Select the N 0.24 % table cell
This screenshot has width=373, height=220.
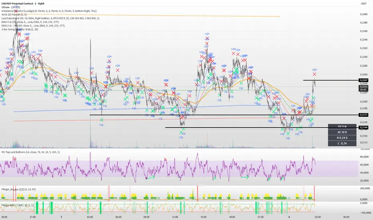(342, 138)
